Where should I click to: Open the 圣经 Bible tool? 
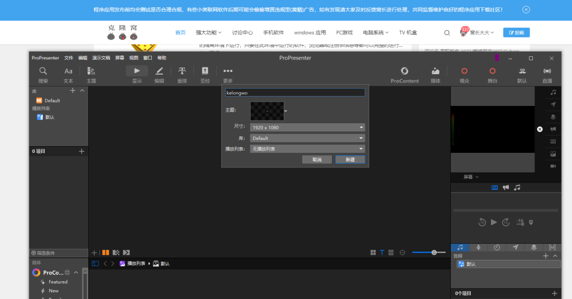[x=205, y=75]
